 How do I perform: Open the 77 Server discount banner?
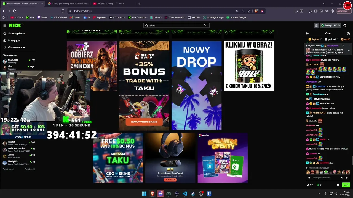(92, 66)
